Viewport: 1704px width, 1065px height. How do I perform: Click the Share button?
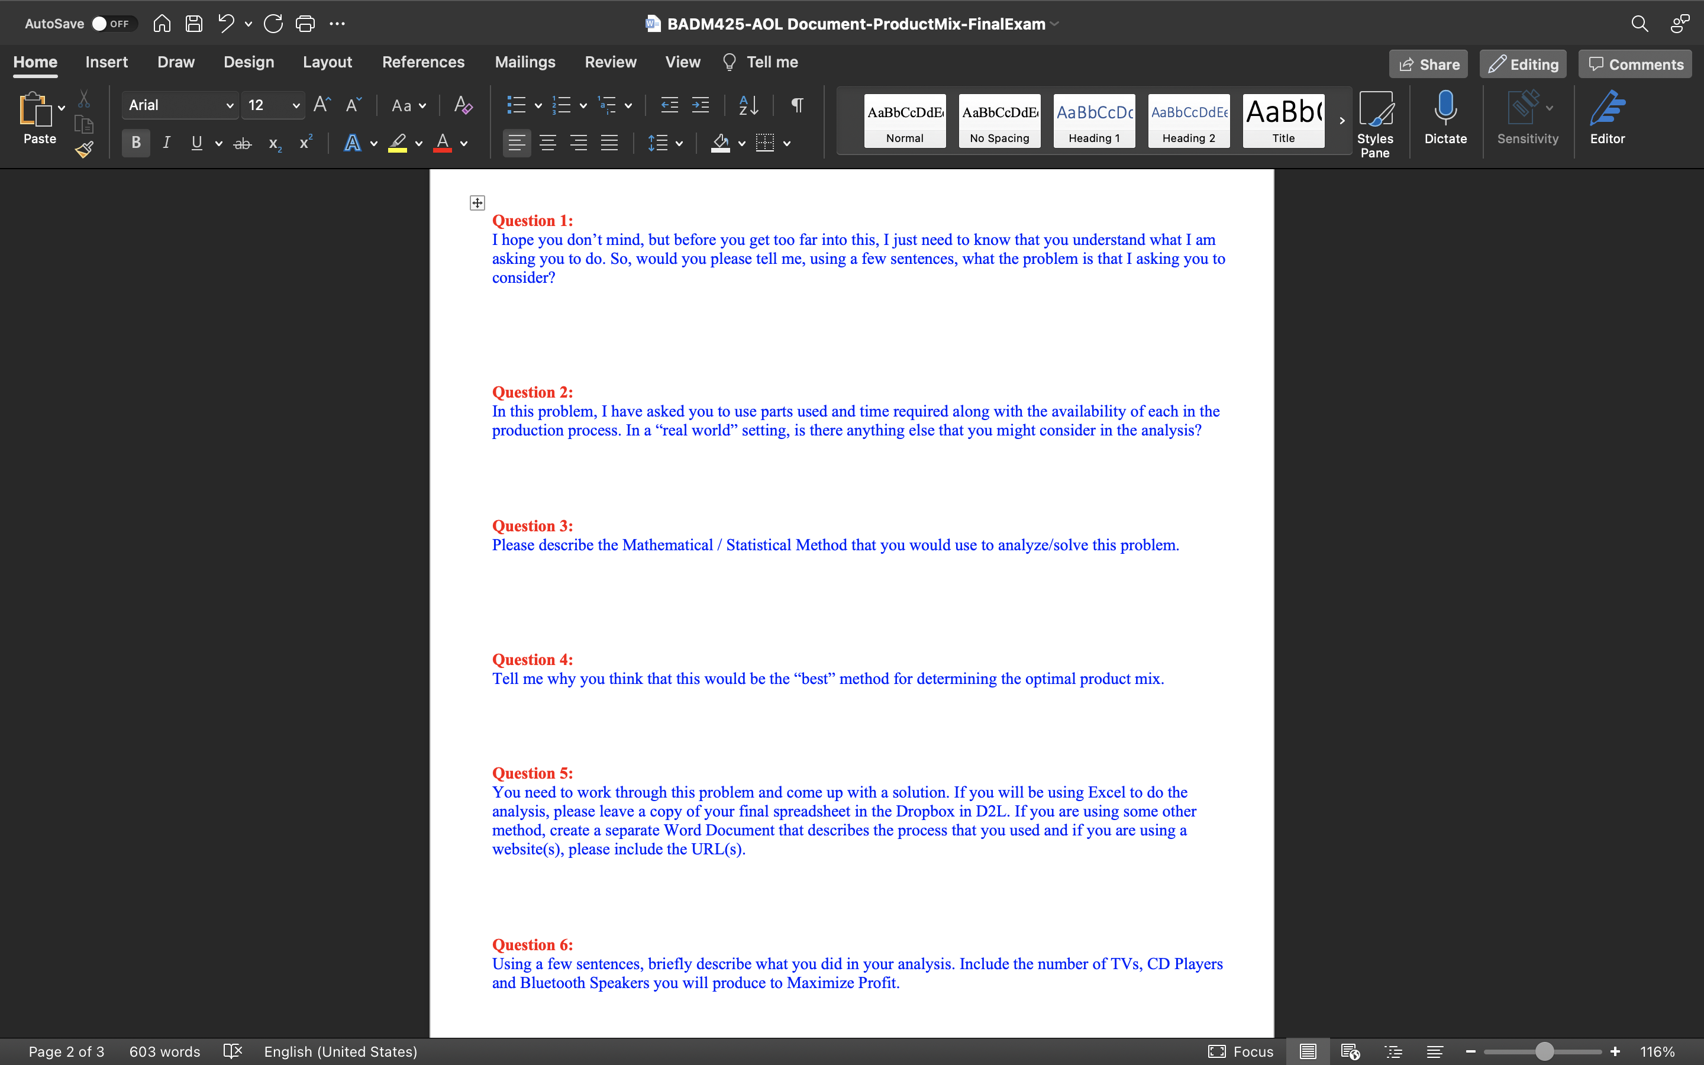point(1428,63)
